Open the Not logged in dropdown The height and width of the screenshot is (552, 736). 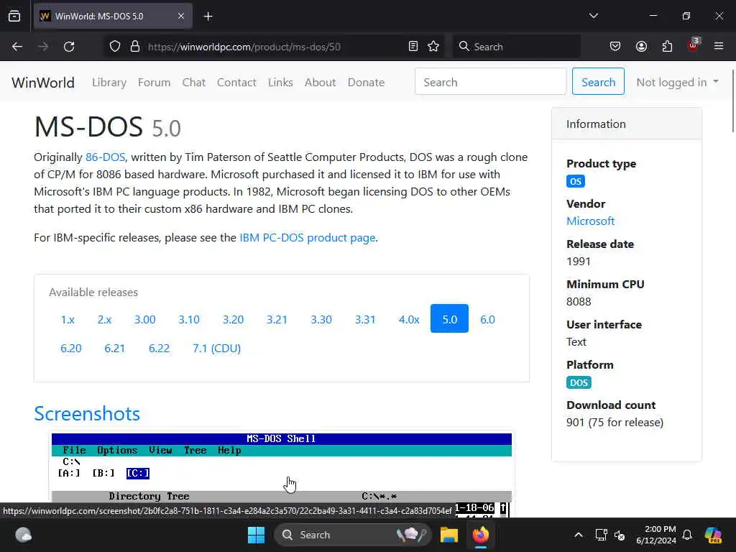(x=677, y=82)
